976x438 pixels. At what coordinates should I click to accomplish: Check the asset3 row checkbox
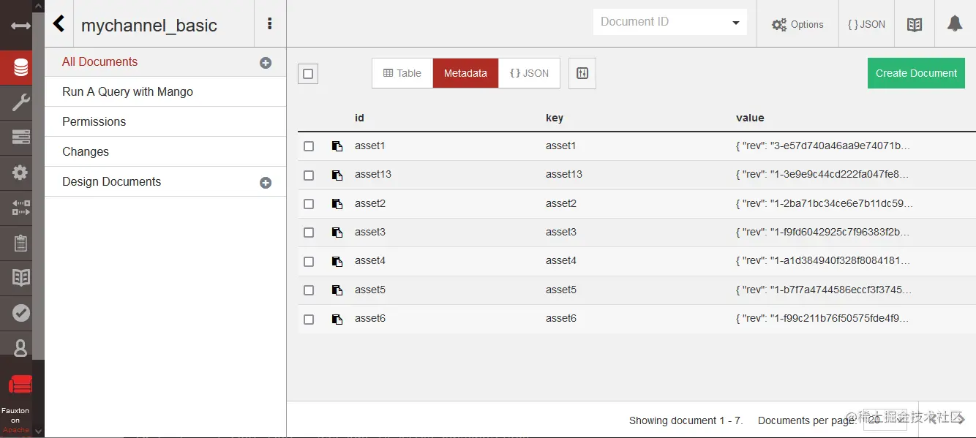pyautogui.click(x=309, y=233)
